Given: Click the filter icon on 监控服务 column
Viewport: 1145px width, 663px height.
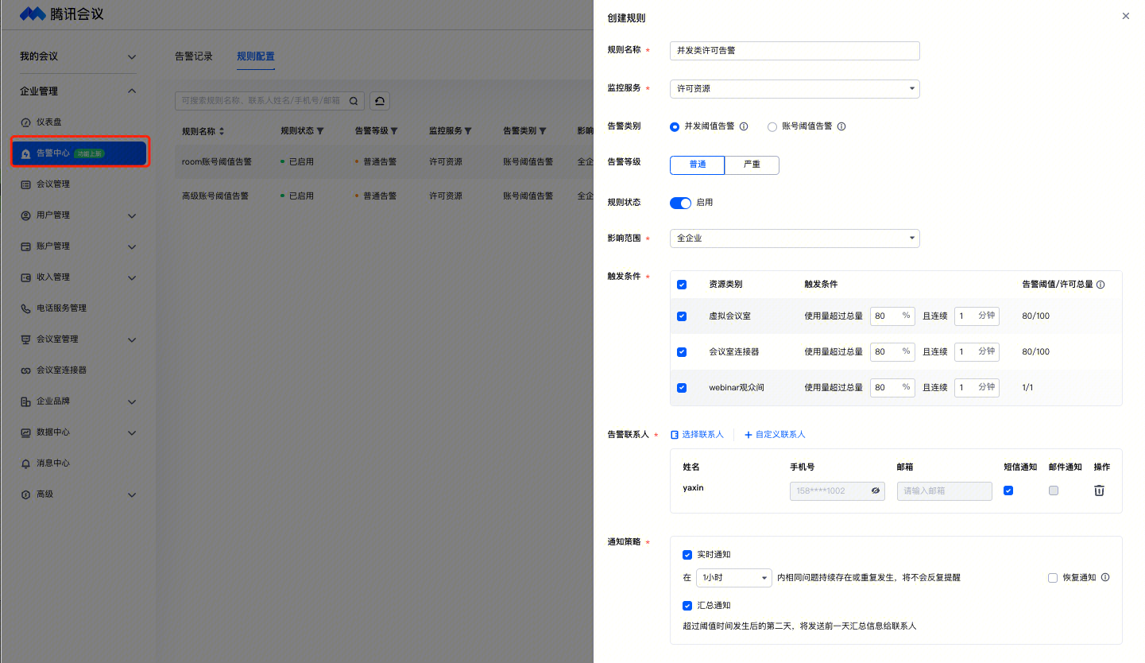Looking at the screenshot, I should click(x=469, y=131).
